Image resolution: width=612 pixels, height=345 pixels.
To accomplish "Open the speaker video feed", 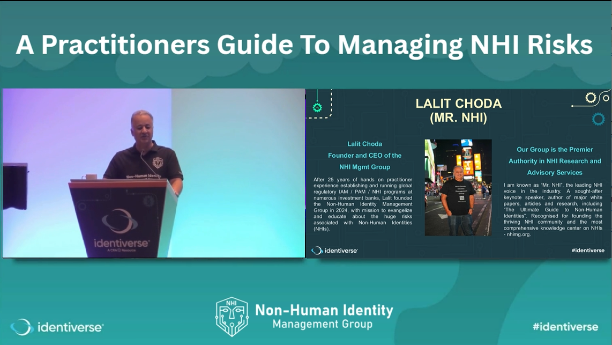I will tap(154, 173).
